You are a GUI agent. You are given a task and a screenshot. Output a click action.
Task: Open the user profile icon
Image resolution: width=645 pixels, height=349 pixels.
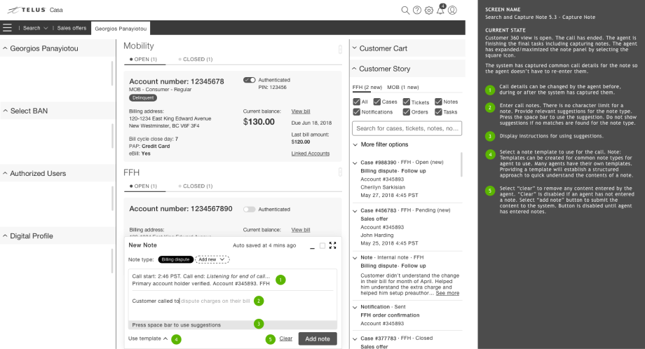[x=452, y=11]
